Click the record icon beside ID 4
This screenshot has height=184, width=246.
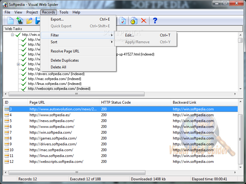tap(6, 115)
